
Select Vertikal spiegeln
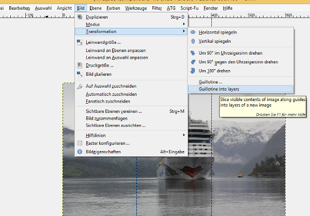point(241,41)
